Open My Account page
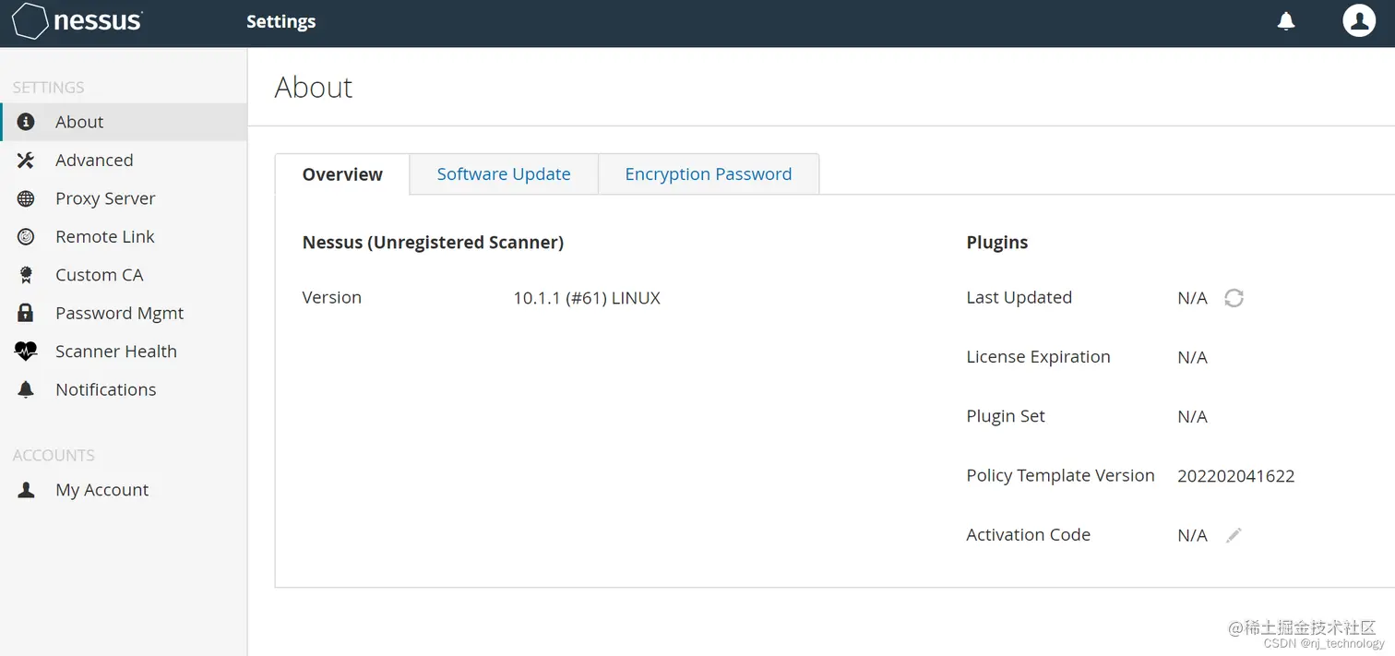 click(124, 490)
